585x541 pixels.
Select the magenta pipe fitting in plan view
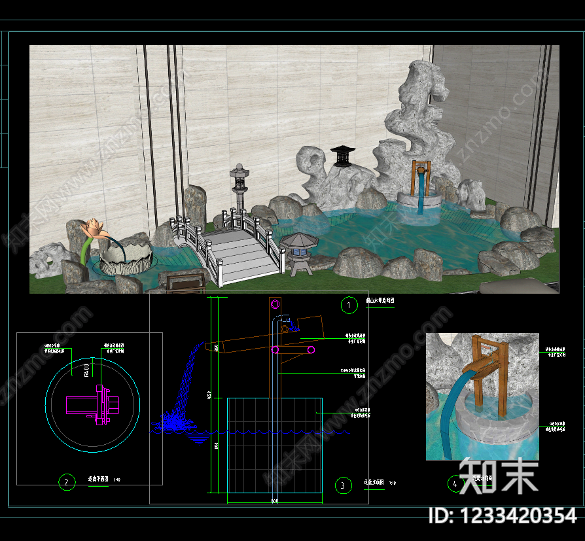pyautogui.click(x=92, y=405)
